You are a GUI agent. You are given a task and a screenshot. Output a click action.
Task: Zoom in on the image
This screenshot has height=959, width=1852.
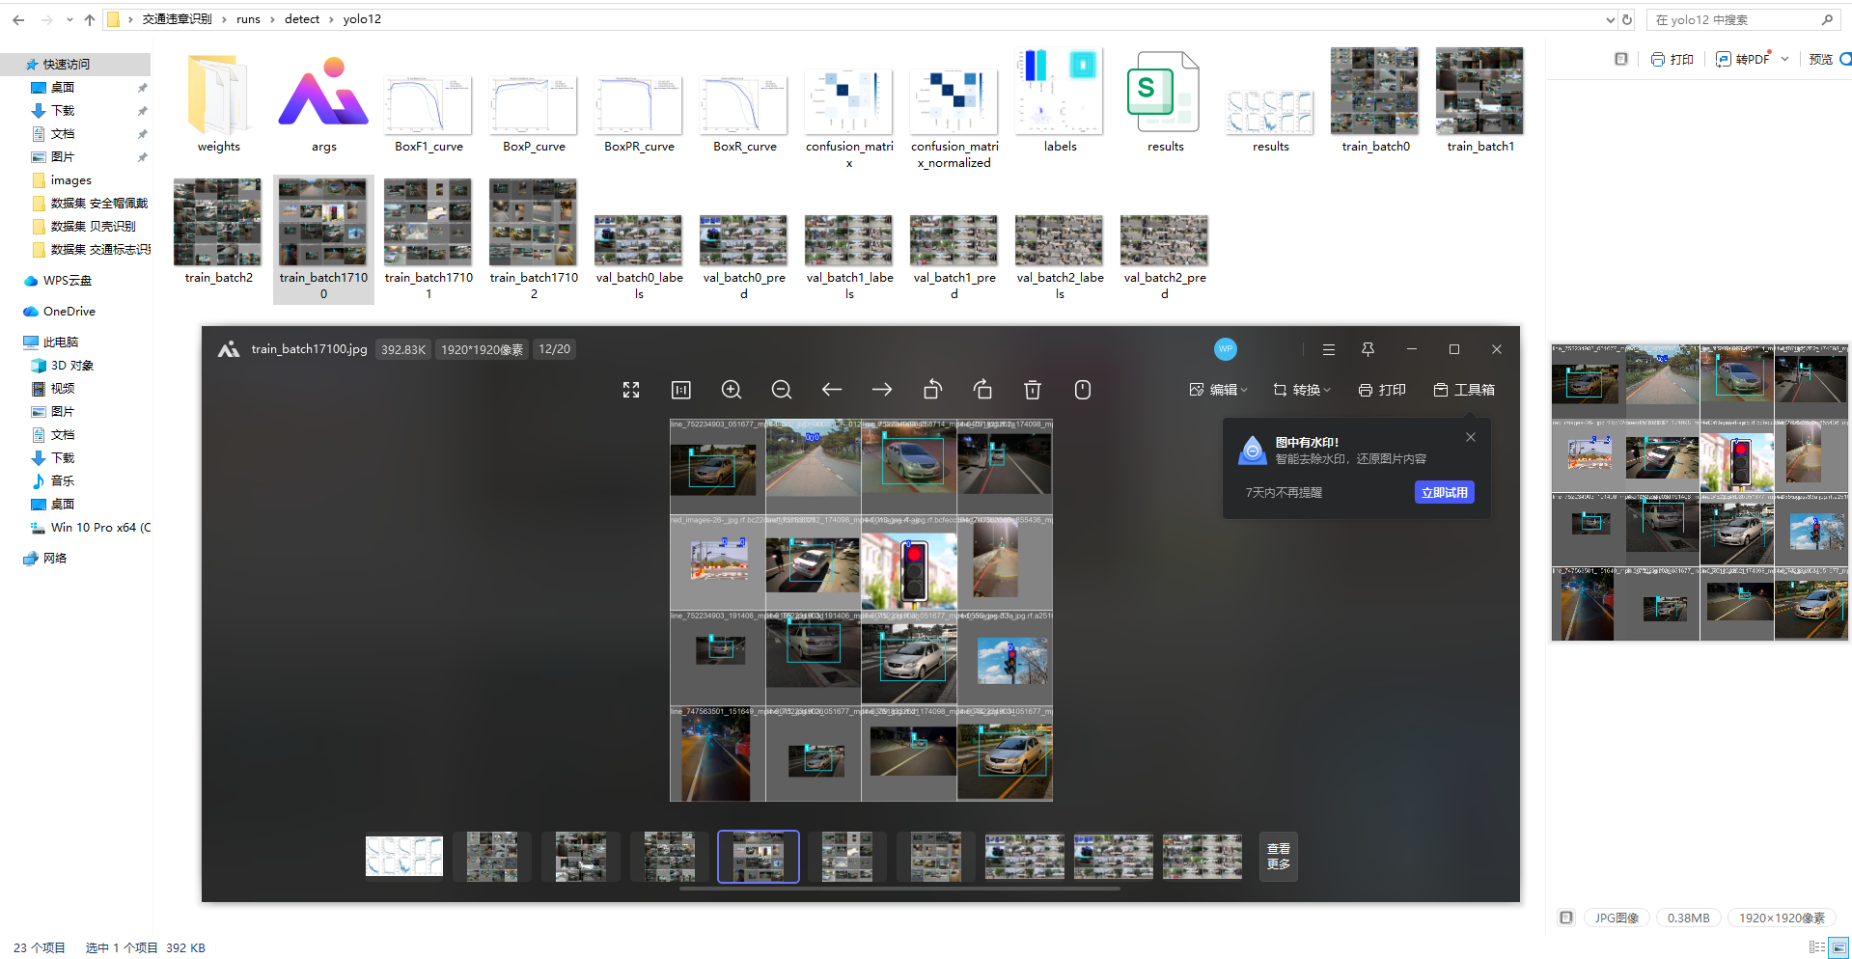pos(732,390)
